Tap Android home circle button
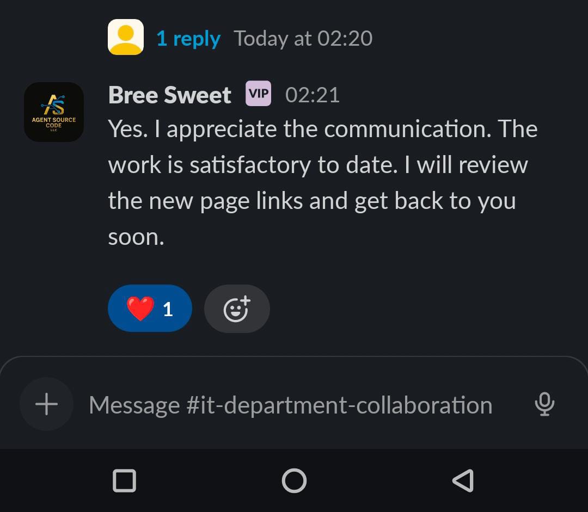The image size is (588, 512). pos(294,480)
